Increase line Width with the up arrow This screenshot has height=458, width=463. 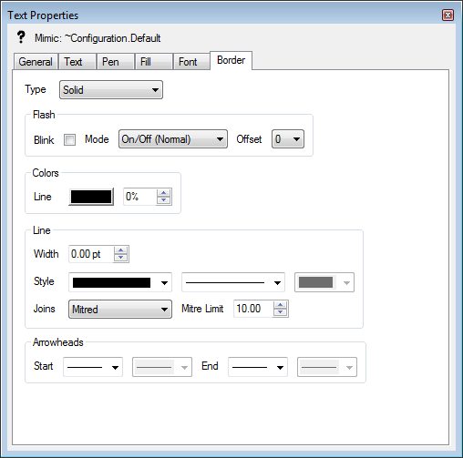(121, 249)
